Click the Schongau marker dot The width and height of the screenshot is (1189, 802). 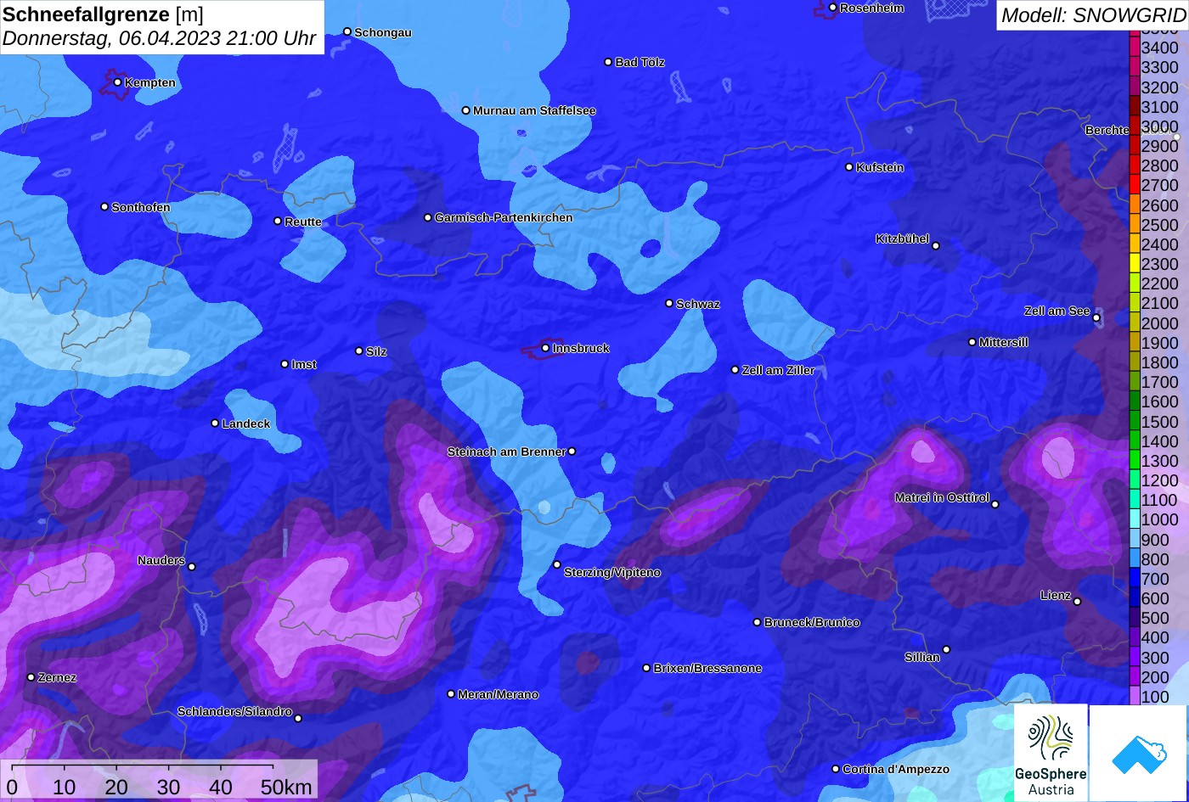(x=347, y=31)
